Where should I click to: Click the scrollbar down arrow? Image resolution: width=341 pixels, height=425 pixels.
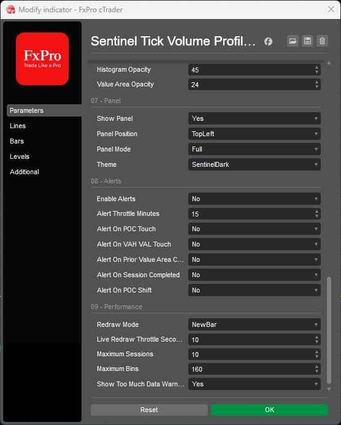click(x=329, y=389)
